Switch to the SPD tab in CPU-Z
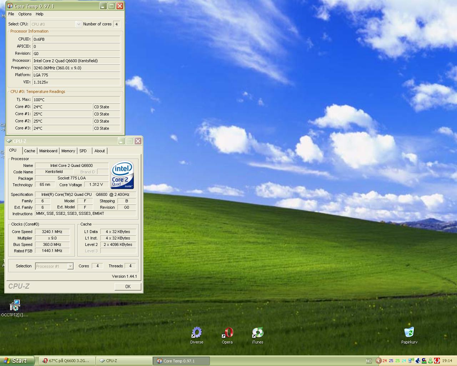Screen dimensions: 457x366 tap(83, 151)
